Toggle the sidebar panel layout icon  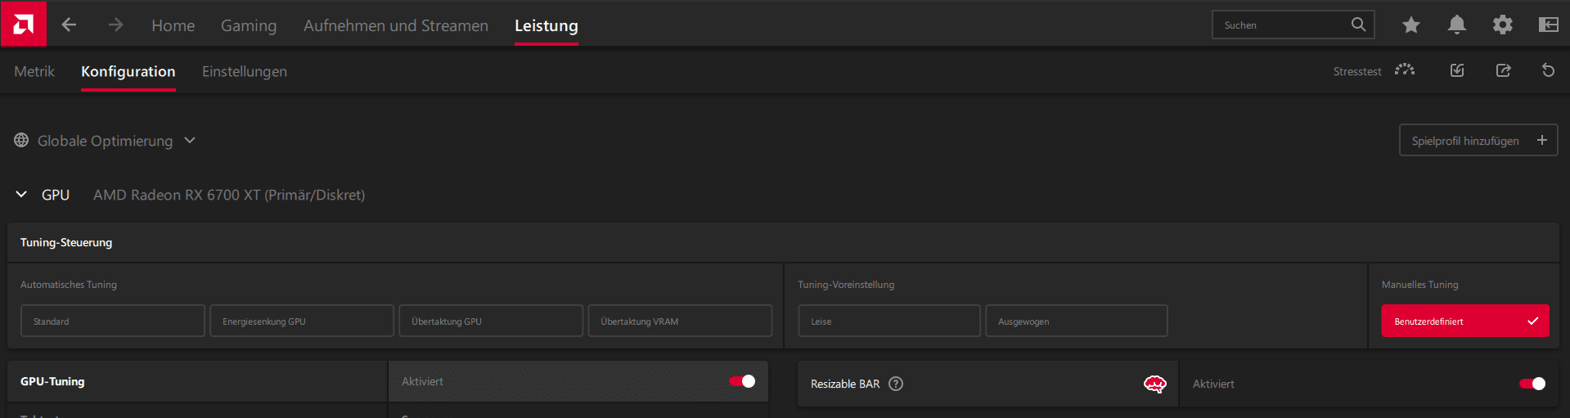point(1548,25)
